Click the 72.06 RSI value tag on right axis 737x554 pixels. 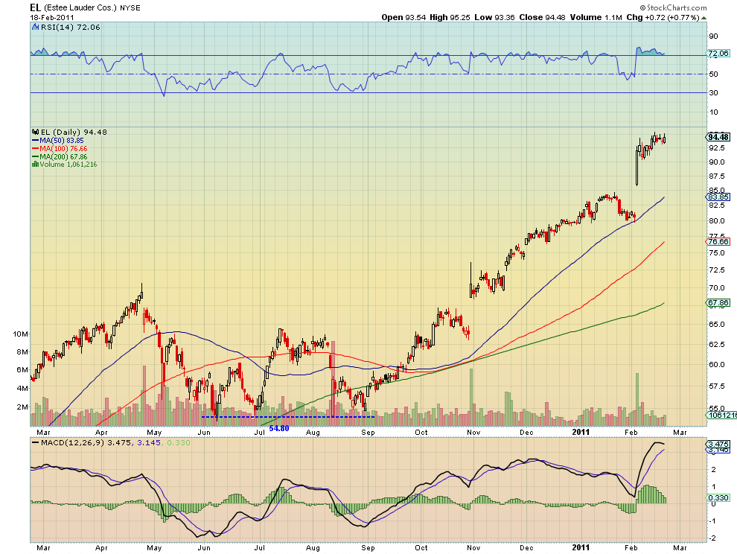(x=718, y=54)
